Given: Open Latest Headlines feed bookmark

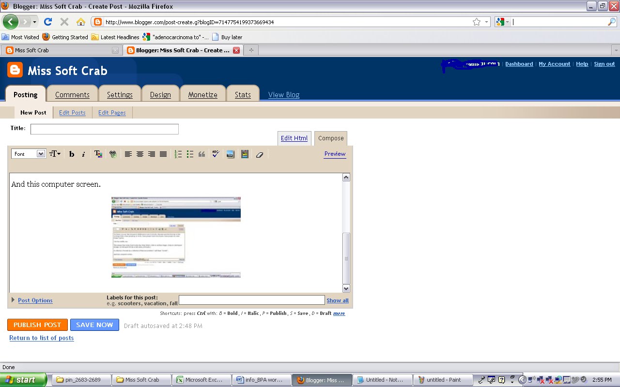Looking at the screenshot, I should 115,37.
